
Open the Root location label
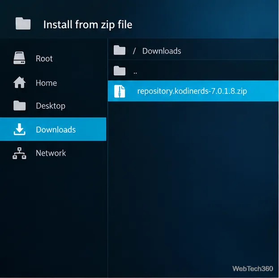pyautogui.click(x=44, y=59)
